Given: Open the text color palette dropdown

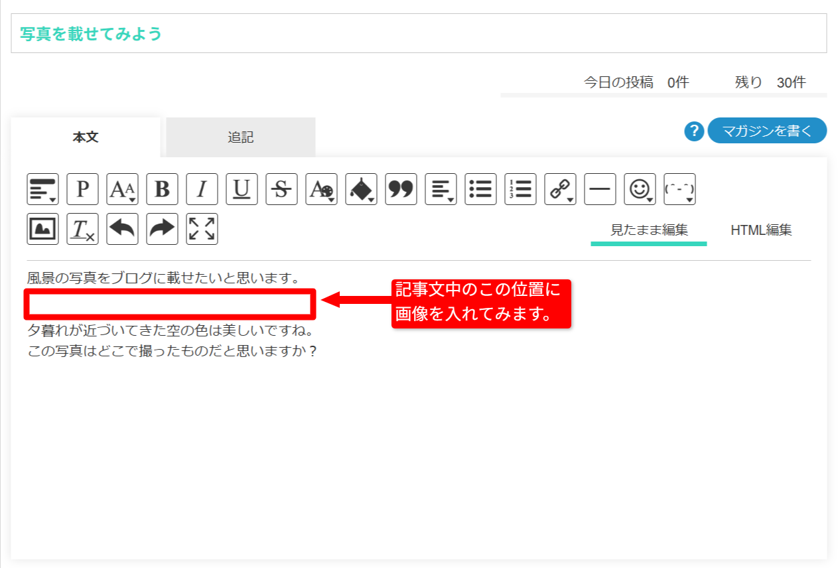Looking at the screenshot, I should point(322,189).
